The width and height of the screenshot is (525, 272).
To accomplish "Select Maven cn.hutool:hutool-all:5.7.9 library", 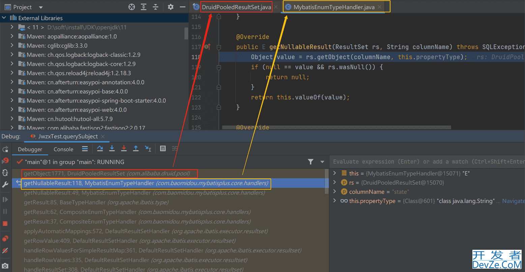I will coord(70,119).
